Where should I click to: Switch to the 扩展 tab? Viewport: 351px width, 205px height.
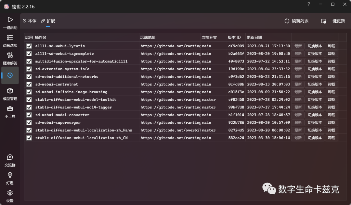point(48,21)
